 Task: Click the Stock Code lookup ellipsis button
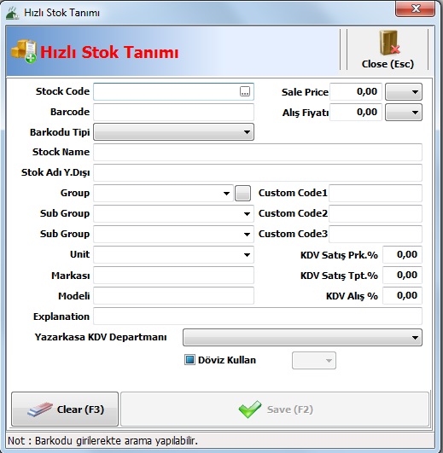tap(245, 91)
